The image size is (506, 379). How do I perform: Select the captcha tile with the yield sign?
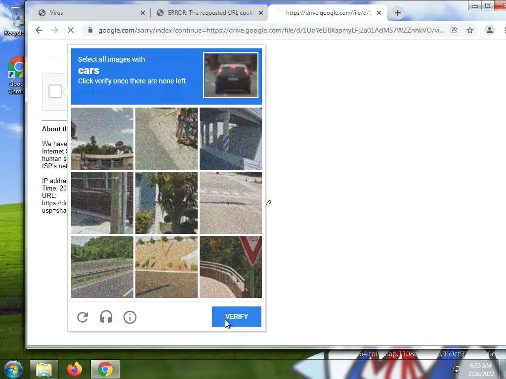[231, 267]
